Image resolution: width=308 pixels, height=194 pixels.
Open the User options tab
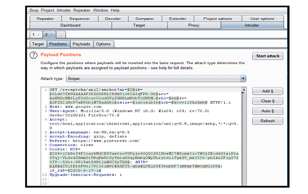(262, 19)
